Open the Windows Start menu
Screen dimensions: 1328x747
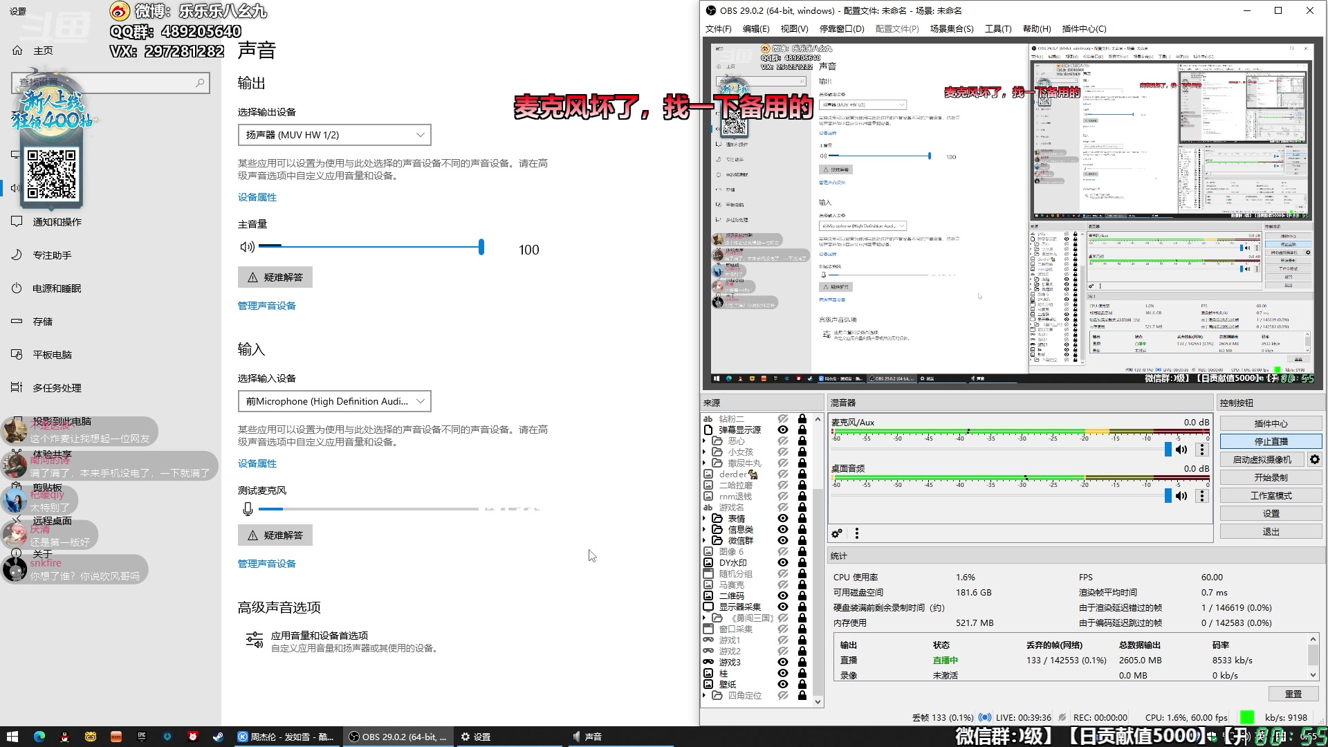pos(12,737)
